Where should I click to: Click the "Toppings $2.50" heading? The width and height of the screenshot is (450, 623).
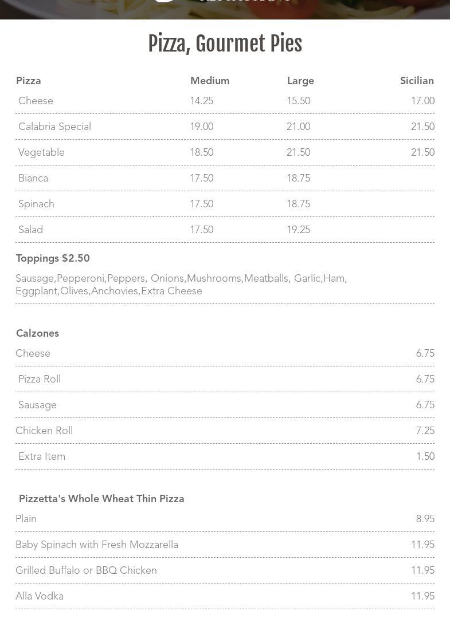pos(53,258)
